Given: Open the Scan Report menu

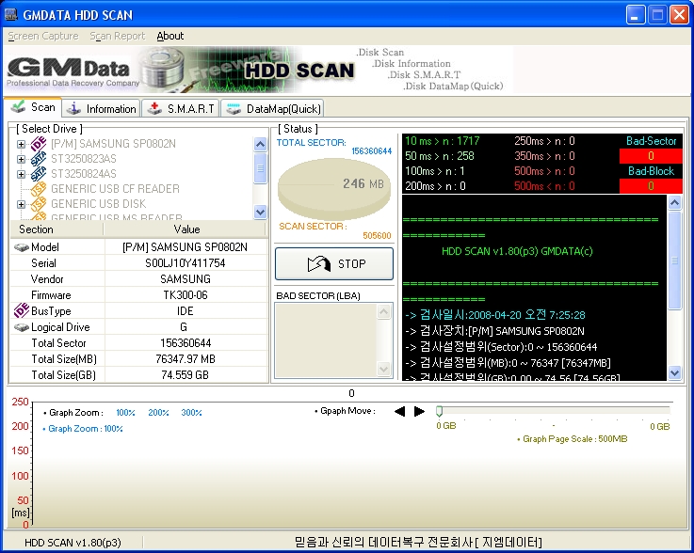Looking at the screenshot, I should click(x=118, y=37).
